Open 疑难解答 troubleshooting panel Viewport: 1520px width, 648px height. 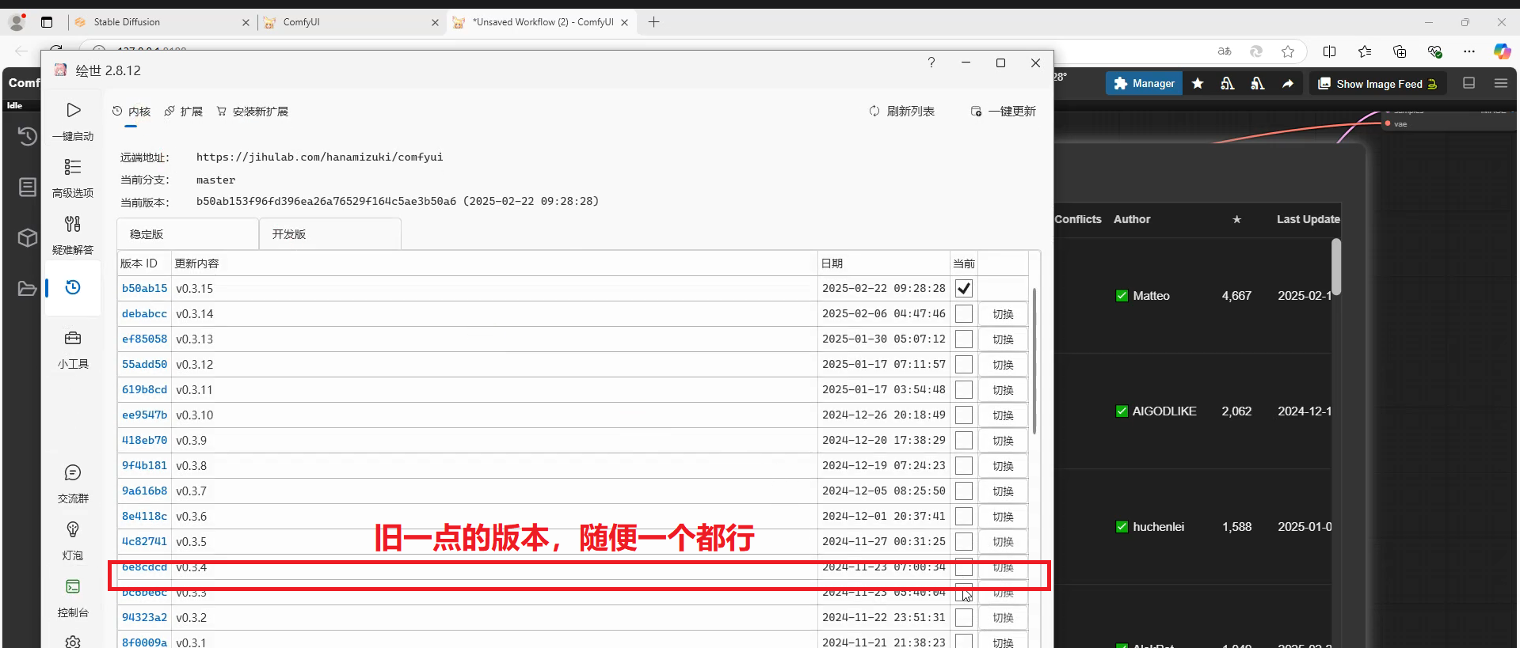[x=73, y=235]
